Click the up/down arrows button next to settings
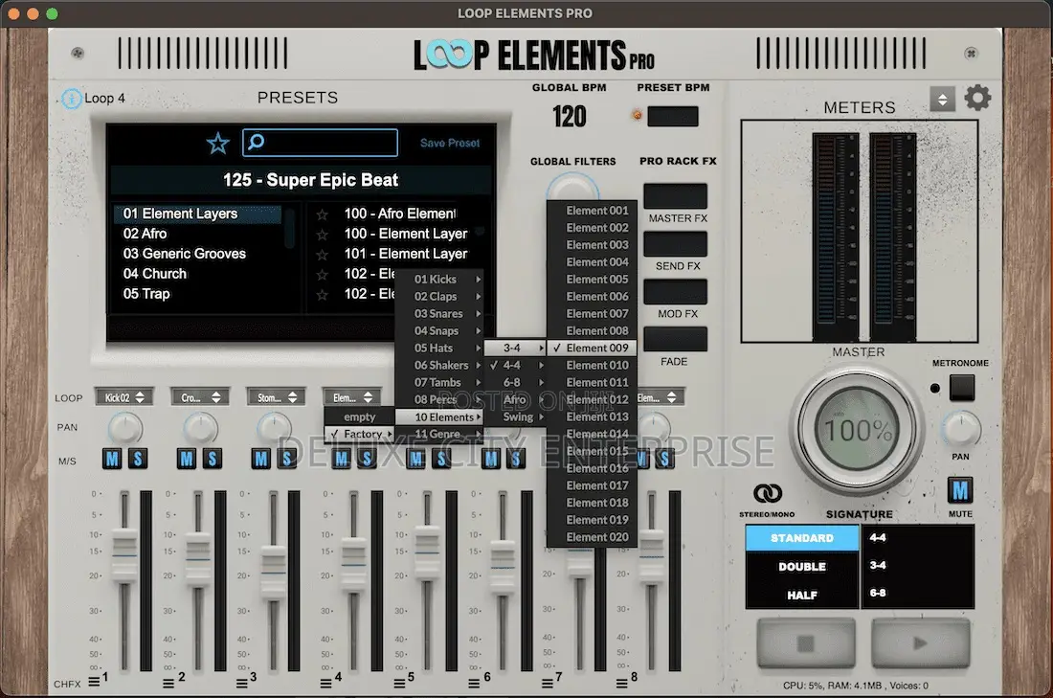This screenshot has height=698, width=1053. [942, 100]
